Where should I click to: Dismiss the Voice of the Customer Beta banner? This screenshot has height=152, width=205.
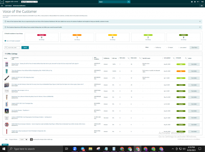pos(200,21)
